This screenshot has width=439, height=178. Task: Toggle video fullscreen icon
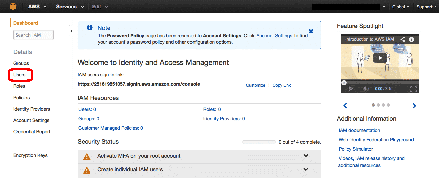414,89
